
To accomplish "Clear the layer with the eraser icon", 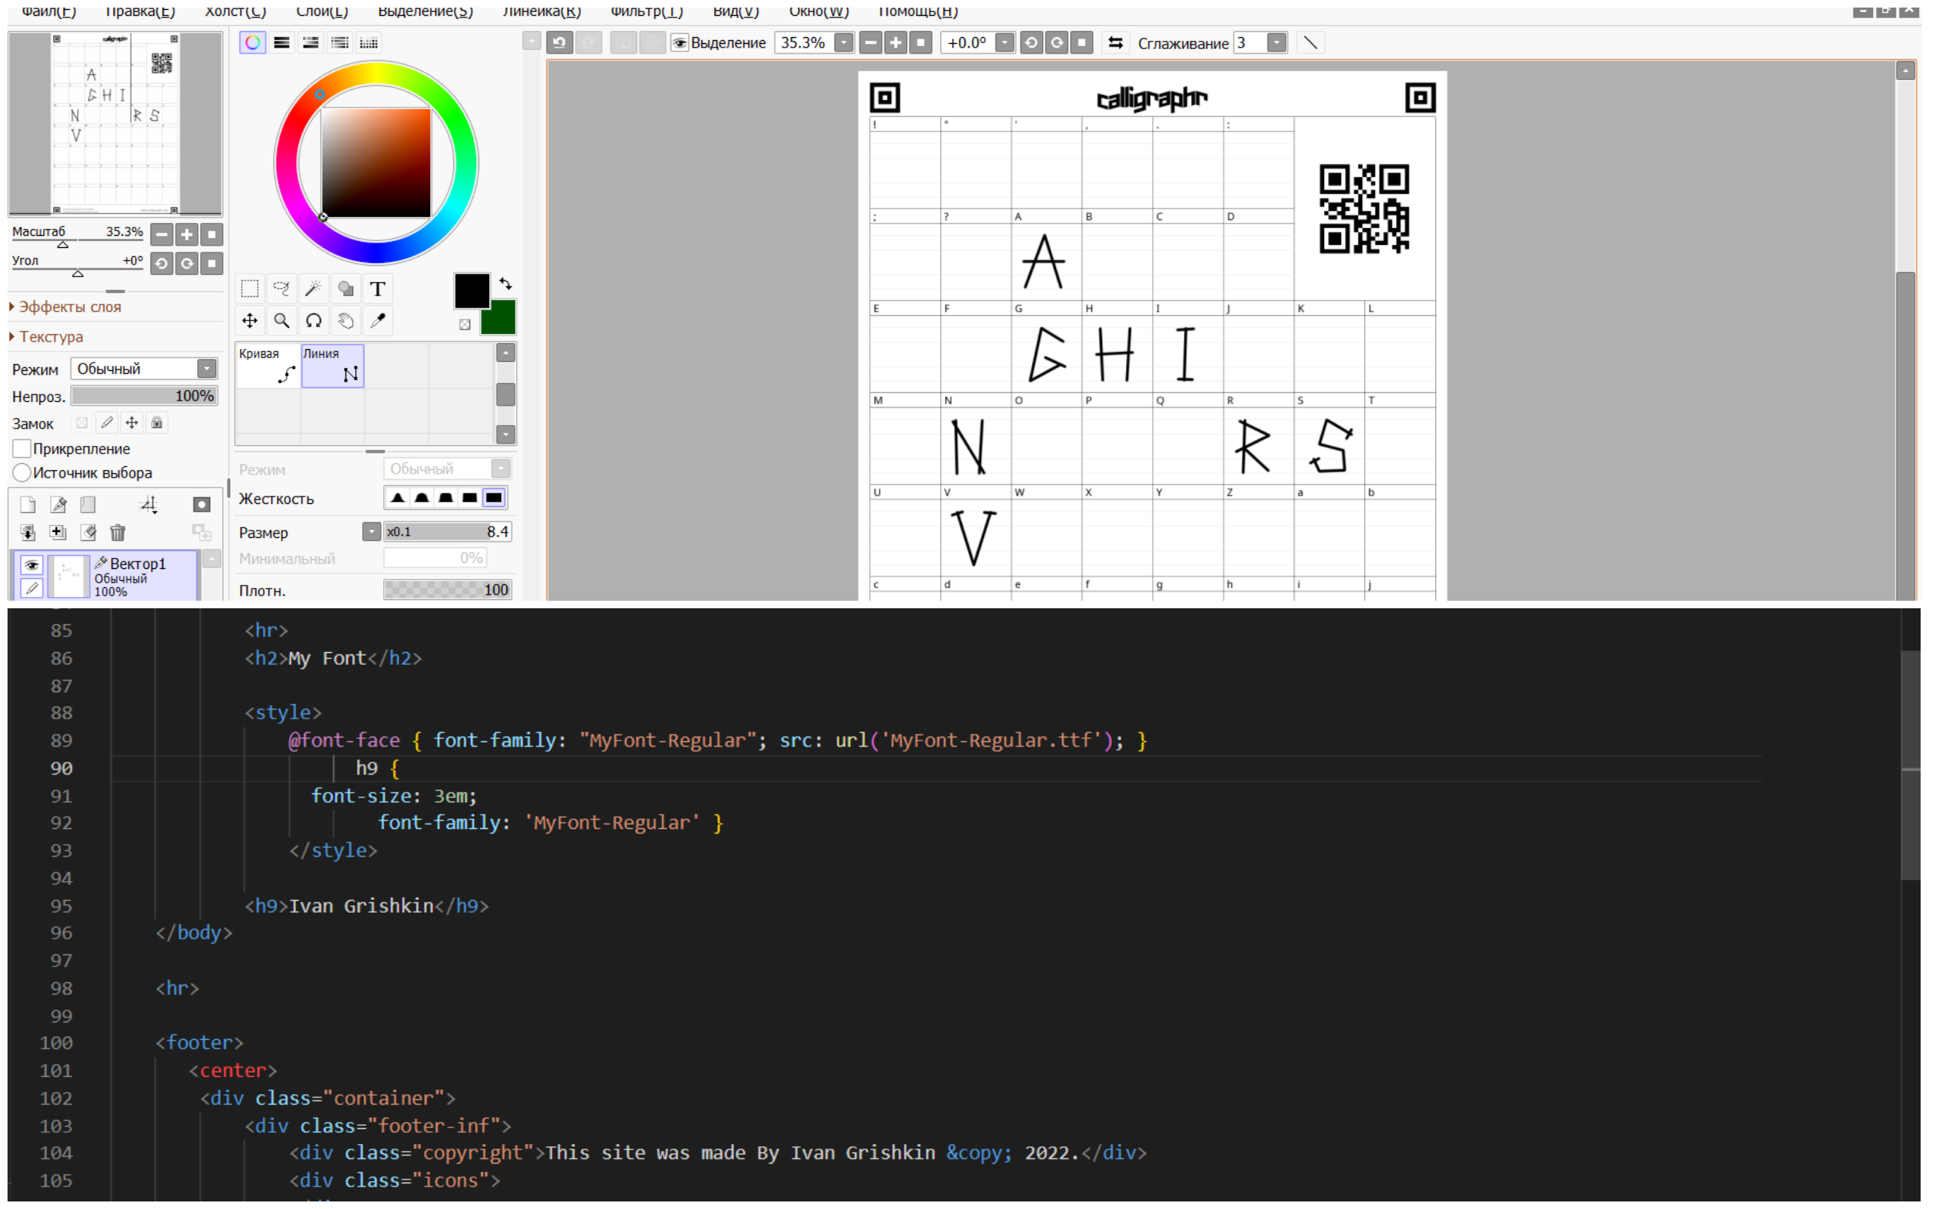I will (x=88, y=533).
